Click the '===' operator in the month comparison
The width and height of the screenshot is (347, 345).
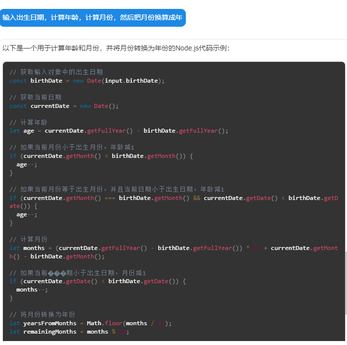tap(110, 198)
